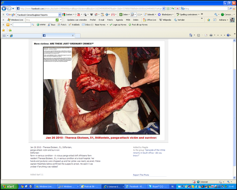This screenshot has height=190, width=237.
Task: Click the Google Chrome quick launch icon
Action: (22, 186)
